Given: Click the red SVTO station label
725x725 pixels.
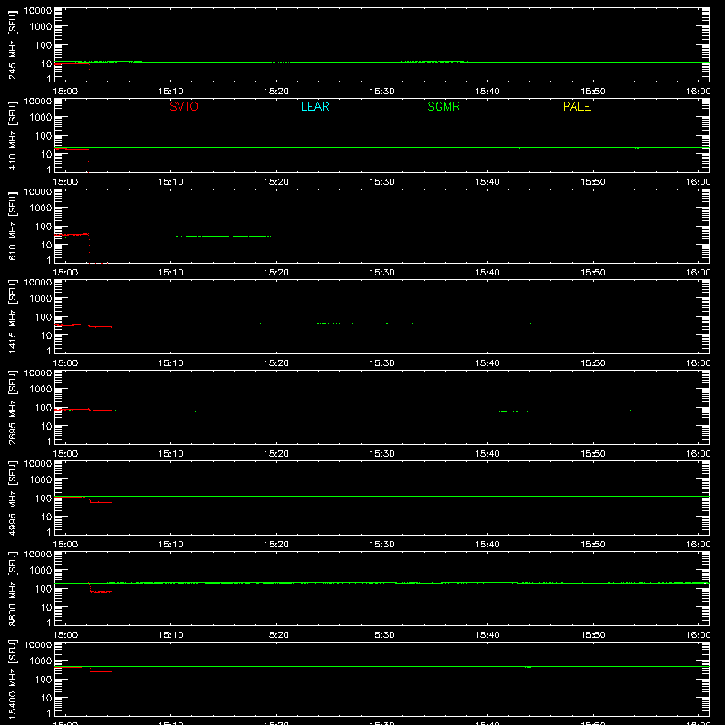Looking at the screenshot, I should coord(184,106).
